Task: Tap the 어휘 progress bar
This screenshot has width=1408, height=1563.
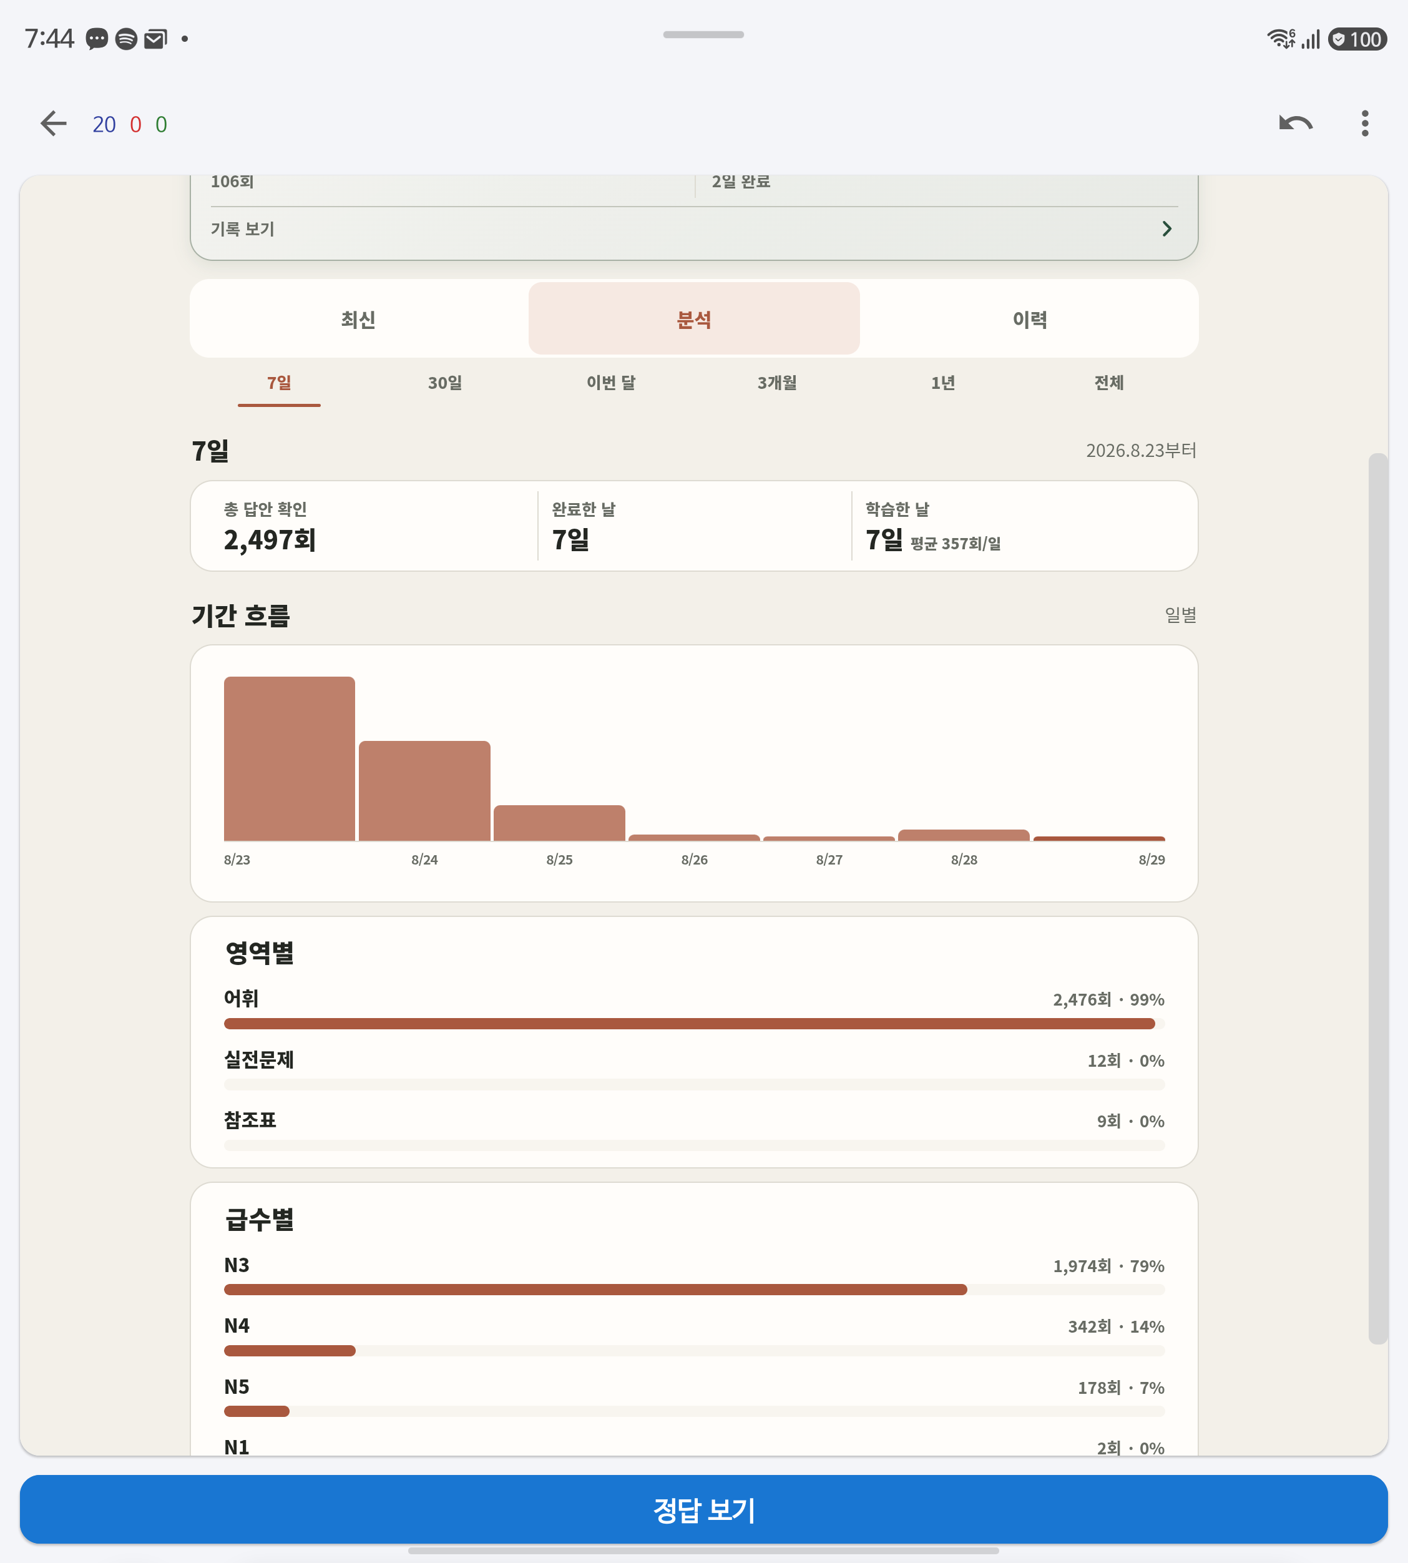Action: click(x=694, y=1024)
